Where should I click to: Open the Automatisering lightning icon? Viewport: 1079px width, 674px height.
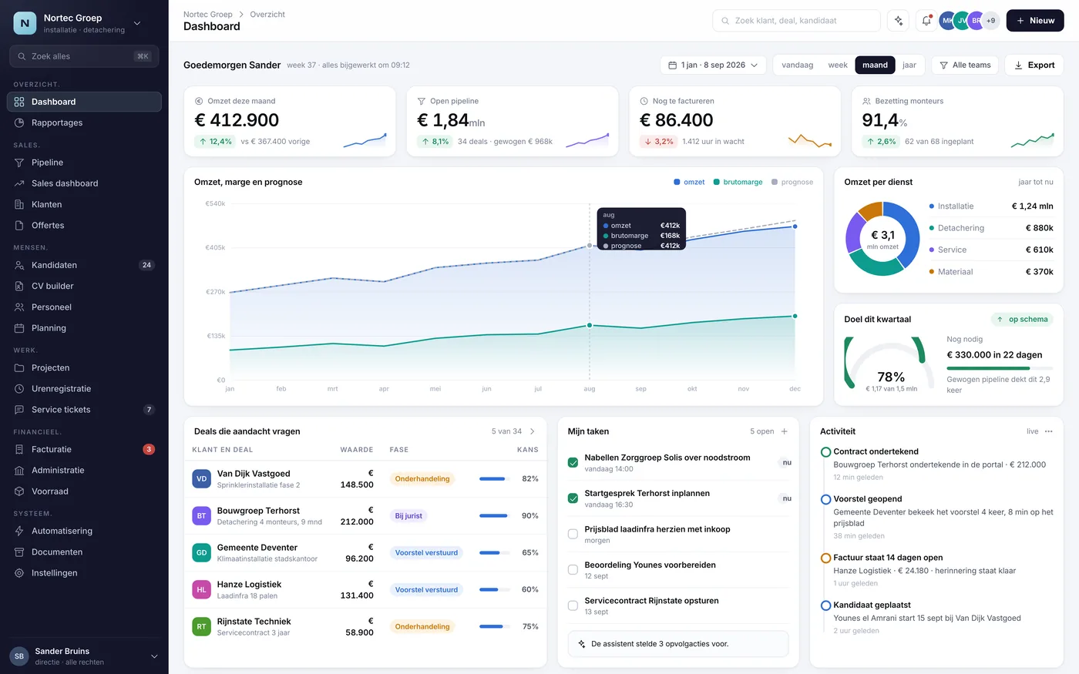tap(19, 531)
